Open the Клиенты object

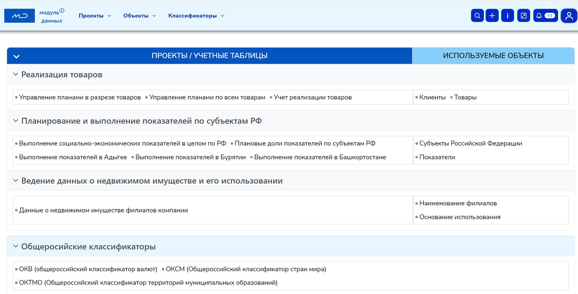[x=432, y=97]
